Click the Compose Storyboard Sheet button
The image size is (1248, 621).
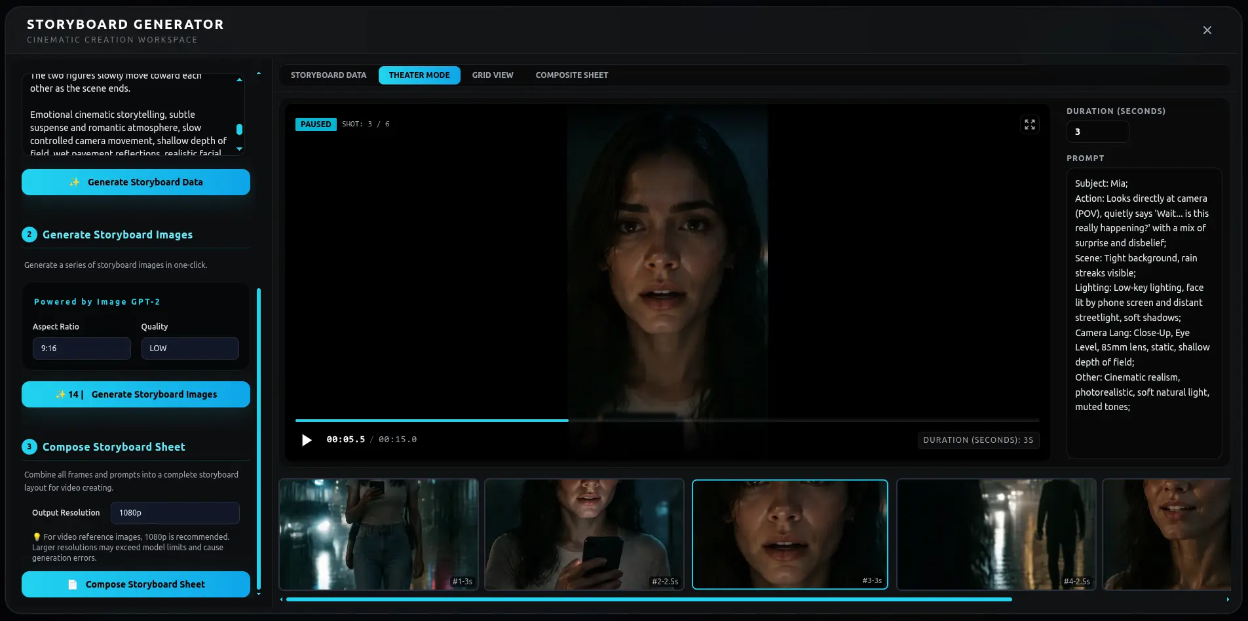136,584
